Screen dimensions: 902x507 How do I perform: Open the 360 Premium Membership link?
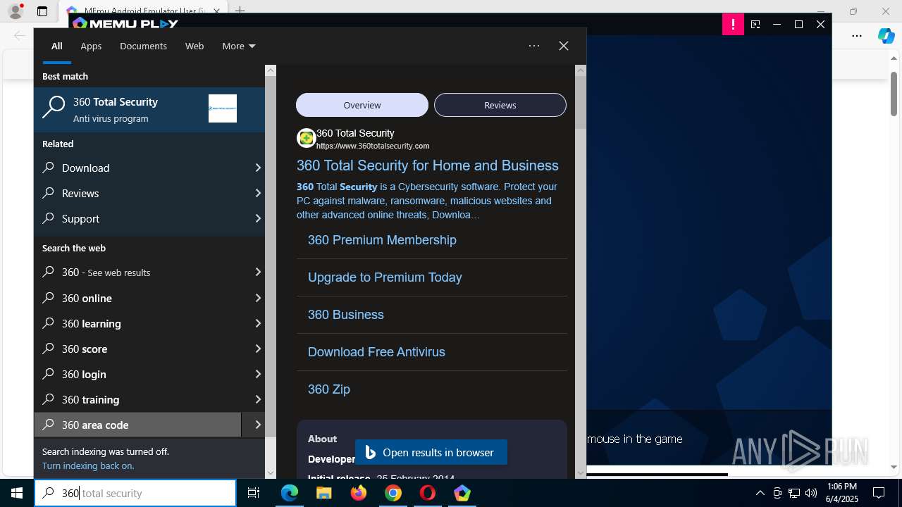(382, 240)
